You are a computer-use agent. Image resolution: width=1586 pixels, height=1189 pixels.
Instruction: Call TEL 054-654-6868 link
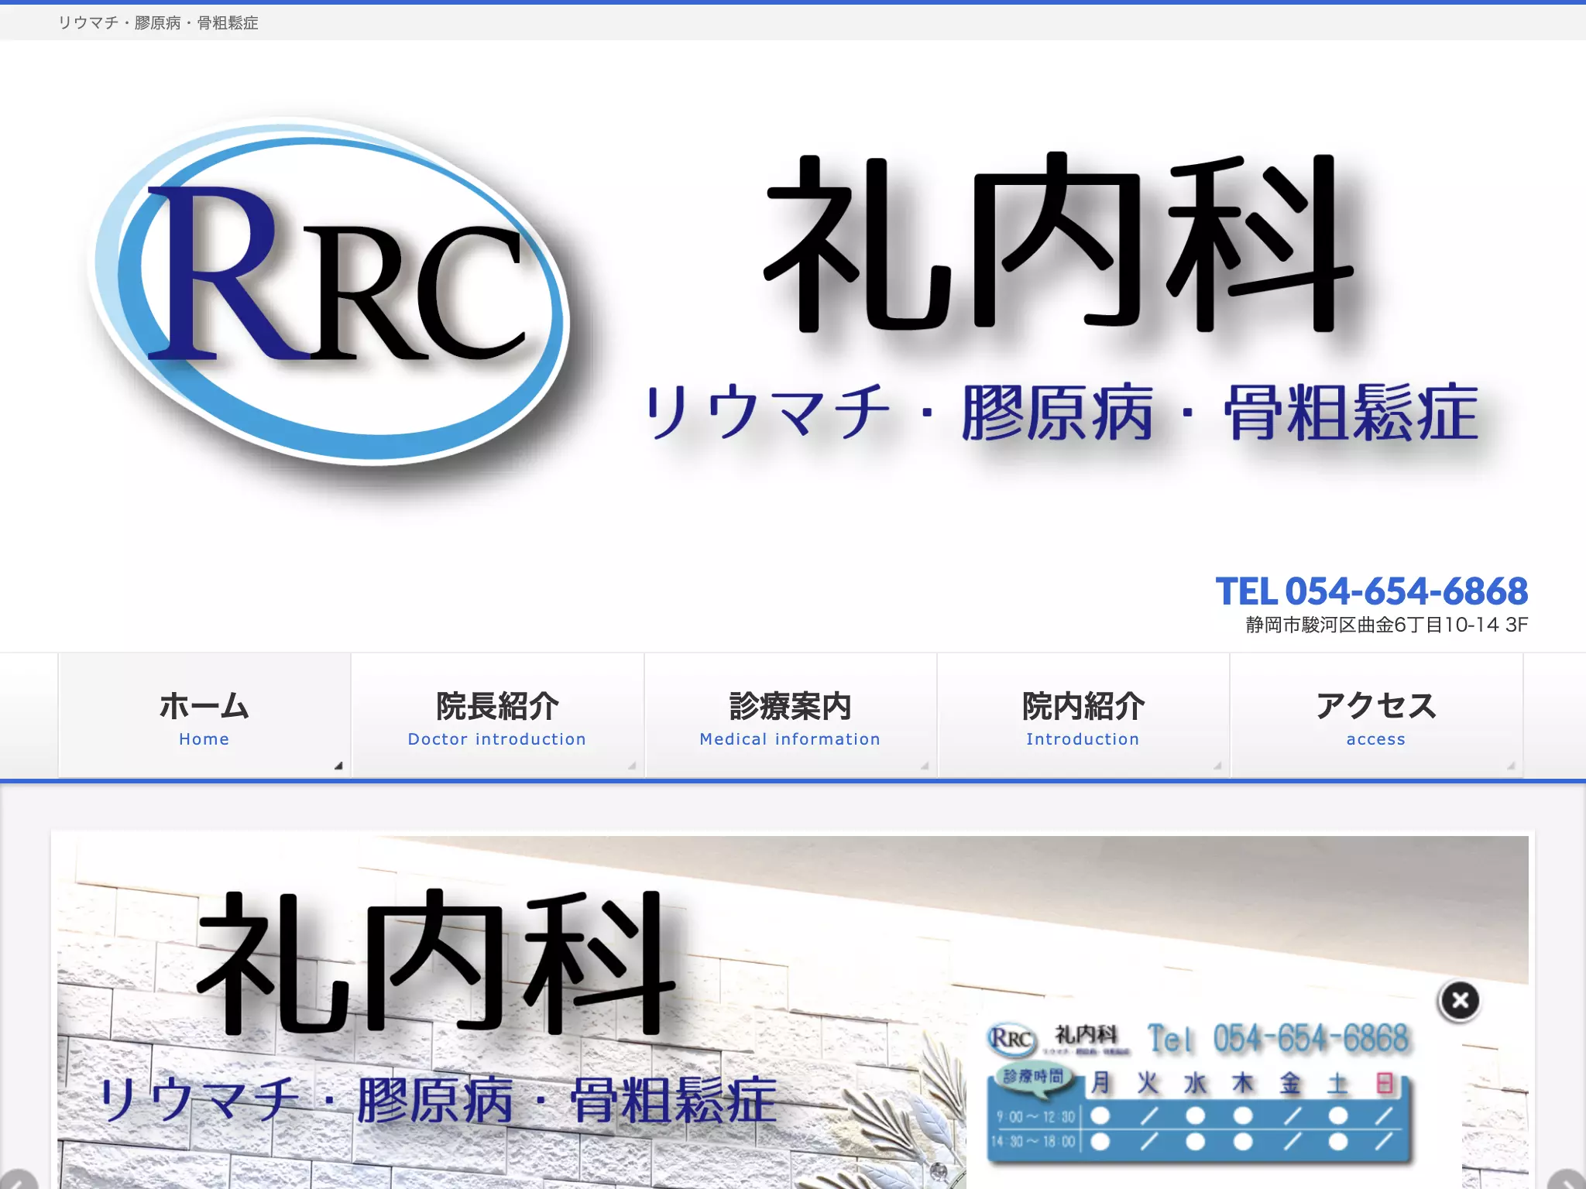[1371, 591]
